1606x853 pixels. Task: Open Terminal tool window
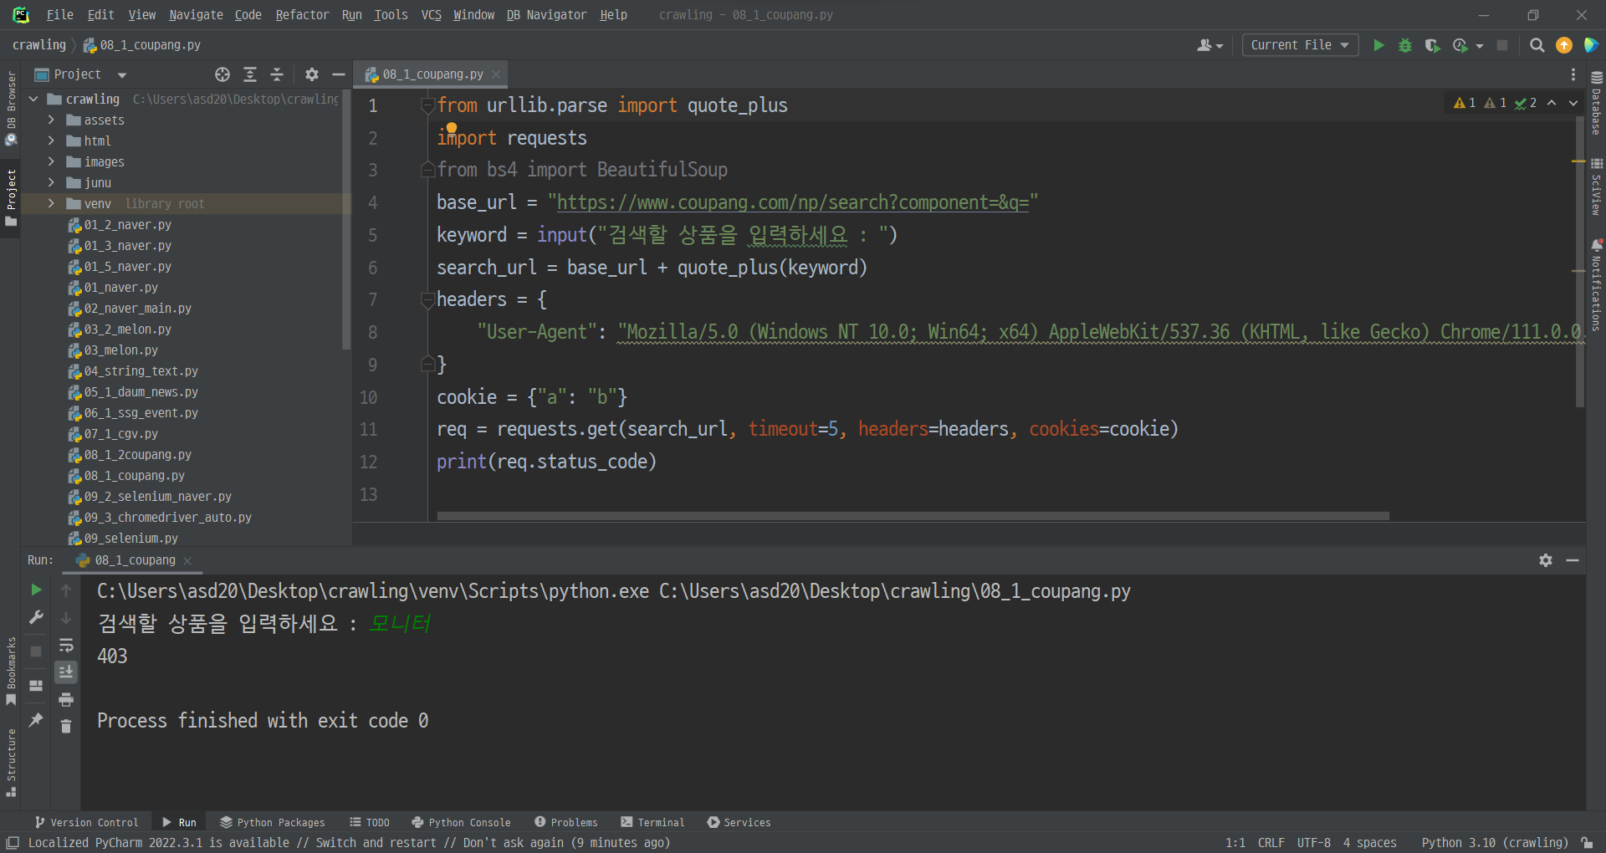click(652, 823)
